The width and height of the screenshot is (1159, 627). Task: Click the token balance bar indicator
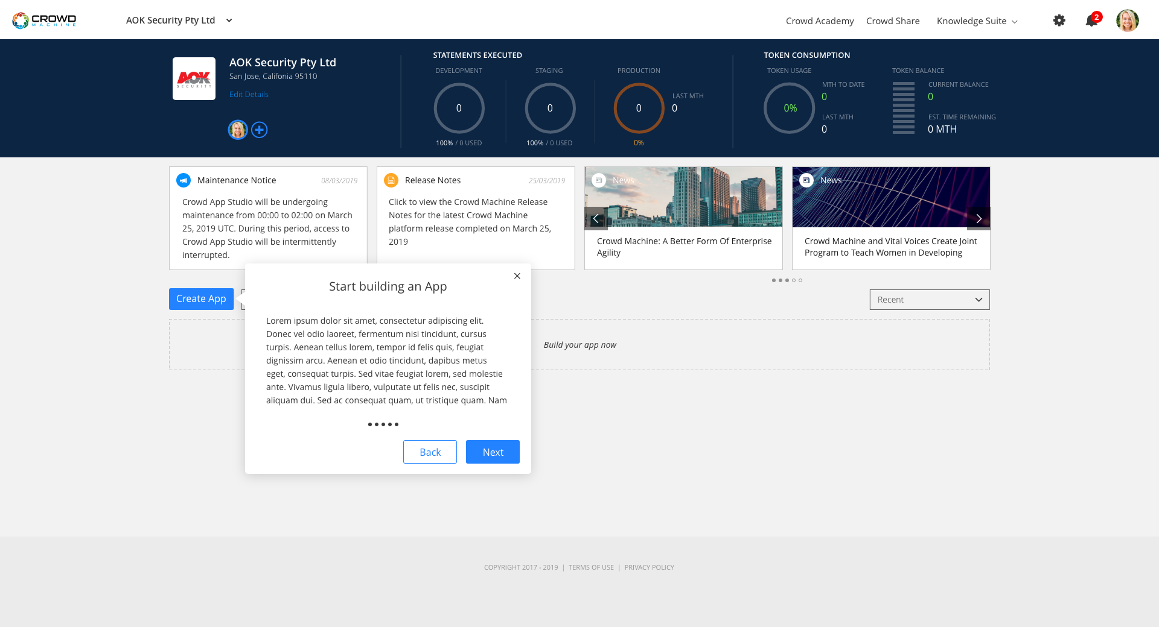pyautogui.click(x=904, y=108)
